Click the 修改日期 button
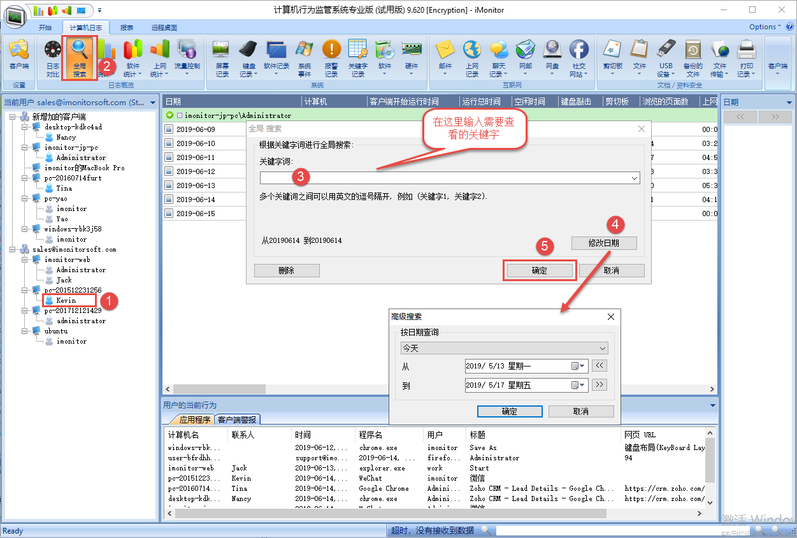797x538 pixels. coord(603,243)
